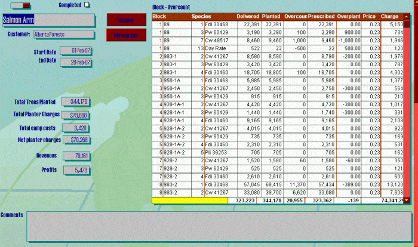Click the scroll-up arrow of the block table
Screen dimensions: 418x247
[x=407, y=16]
